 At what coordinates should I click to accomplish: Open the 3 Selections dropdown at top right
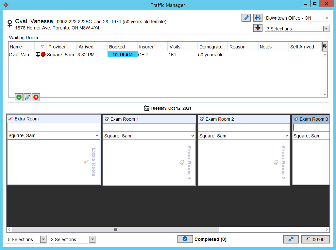297,28
